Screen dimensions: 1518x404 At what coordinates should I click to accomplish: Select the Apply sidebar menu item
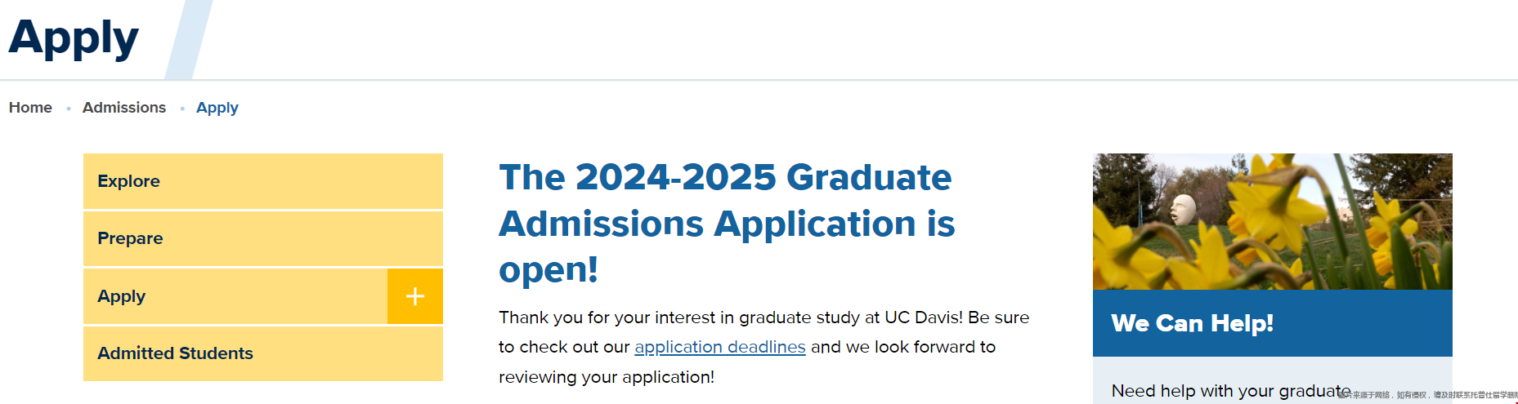click(x=235, y=296)
